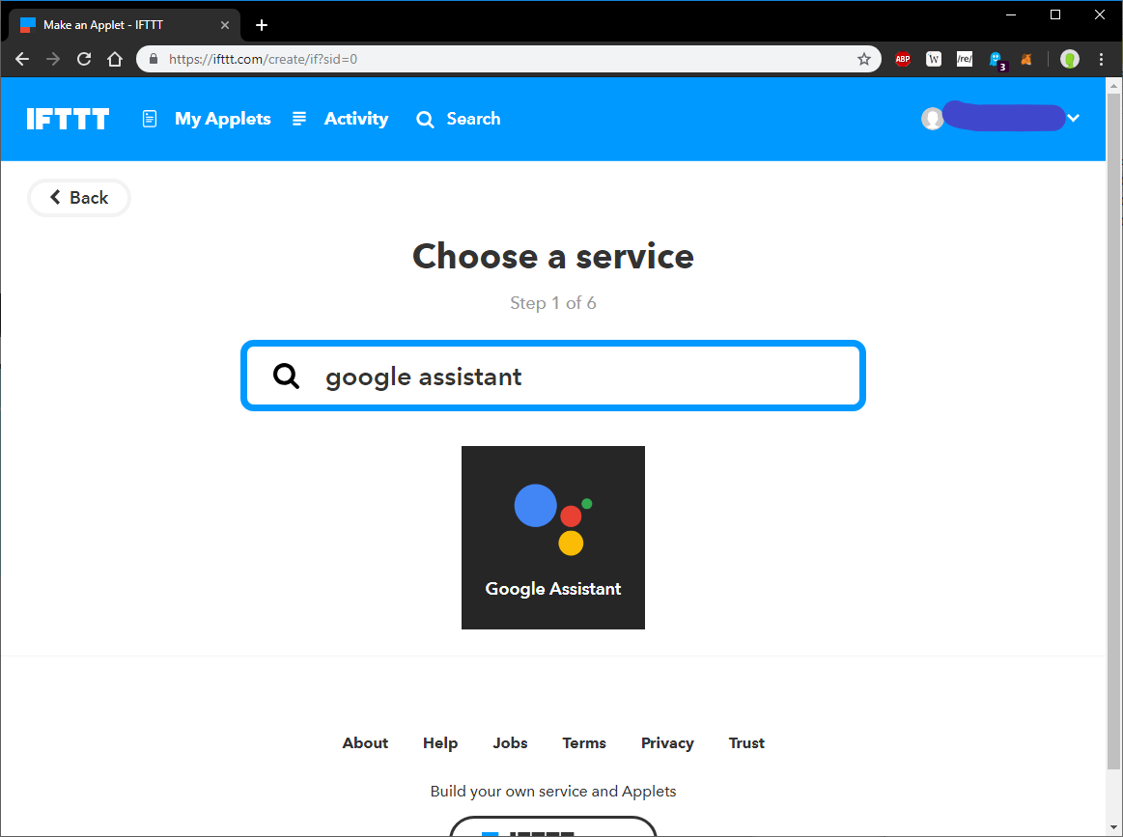This screenshot has height=837, width=1123.
Task: Open the Terms footer link
Action: [584, 743]
